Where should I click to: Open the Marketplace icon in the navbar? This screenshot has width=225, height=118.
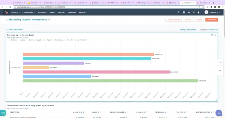[184, 12]
